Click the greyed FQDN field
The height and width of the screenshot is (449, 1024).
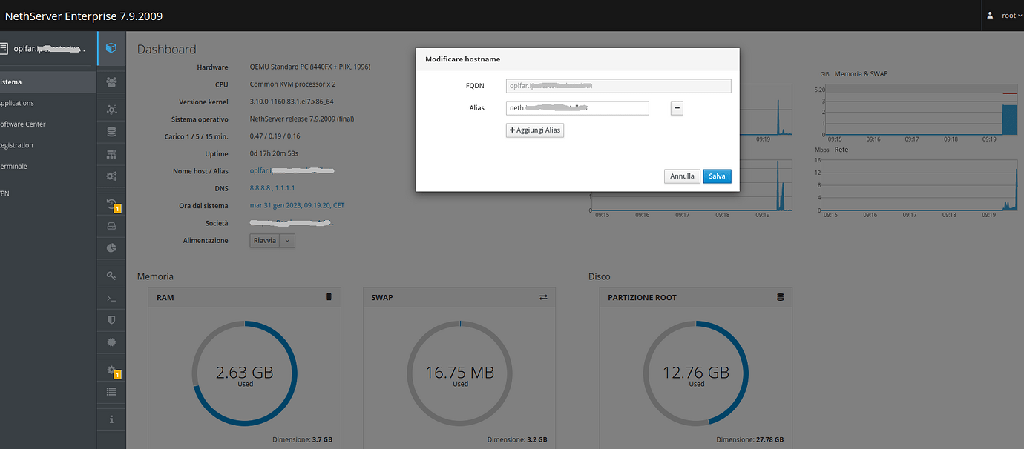point(619,86)
